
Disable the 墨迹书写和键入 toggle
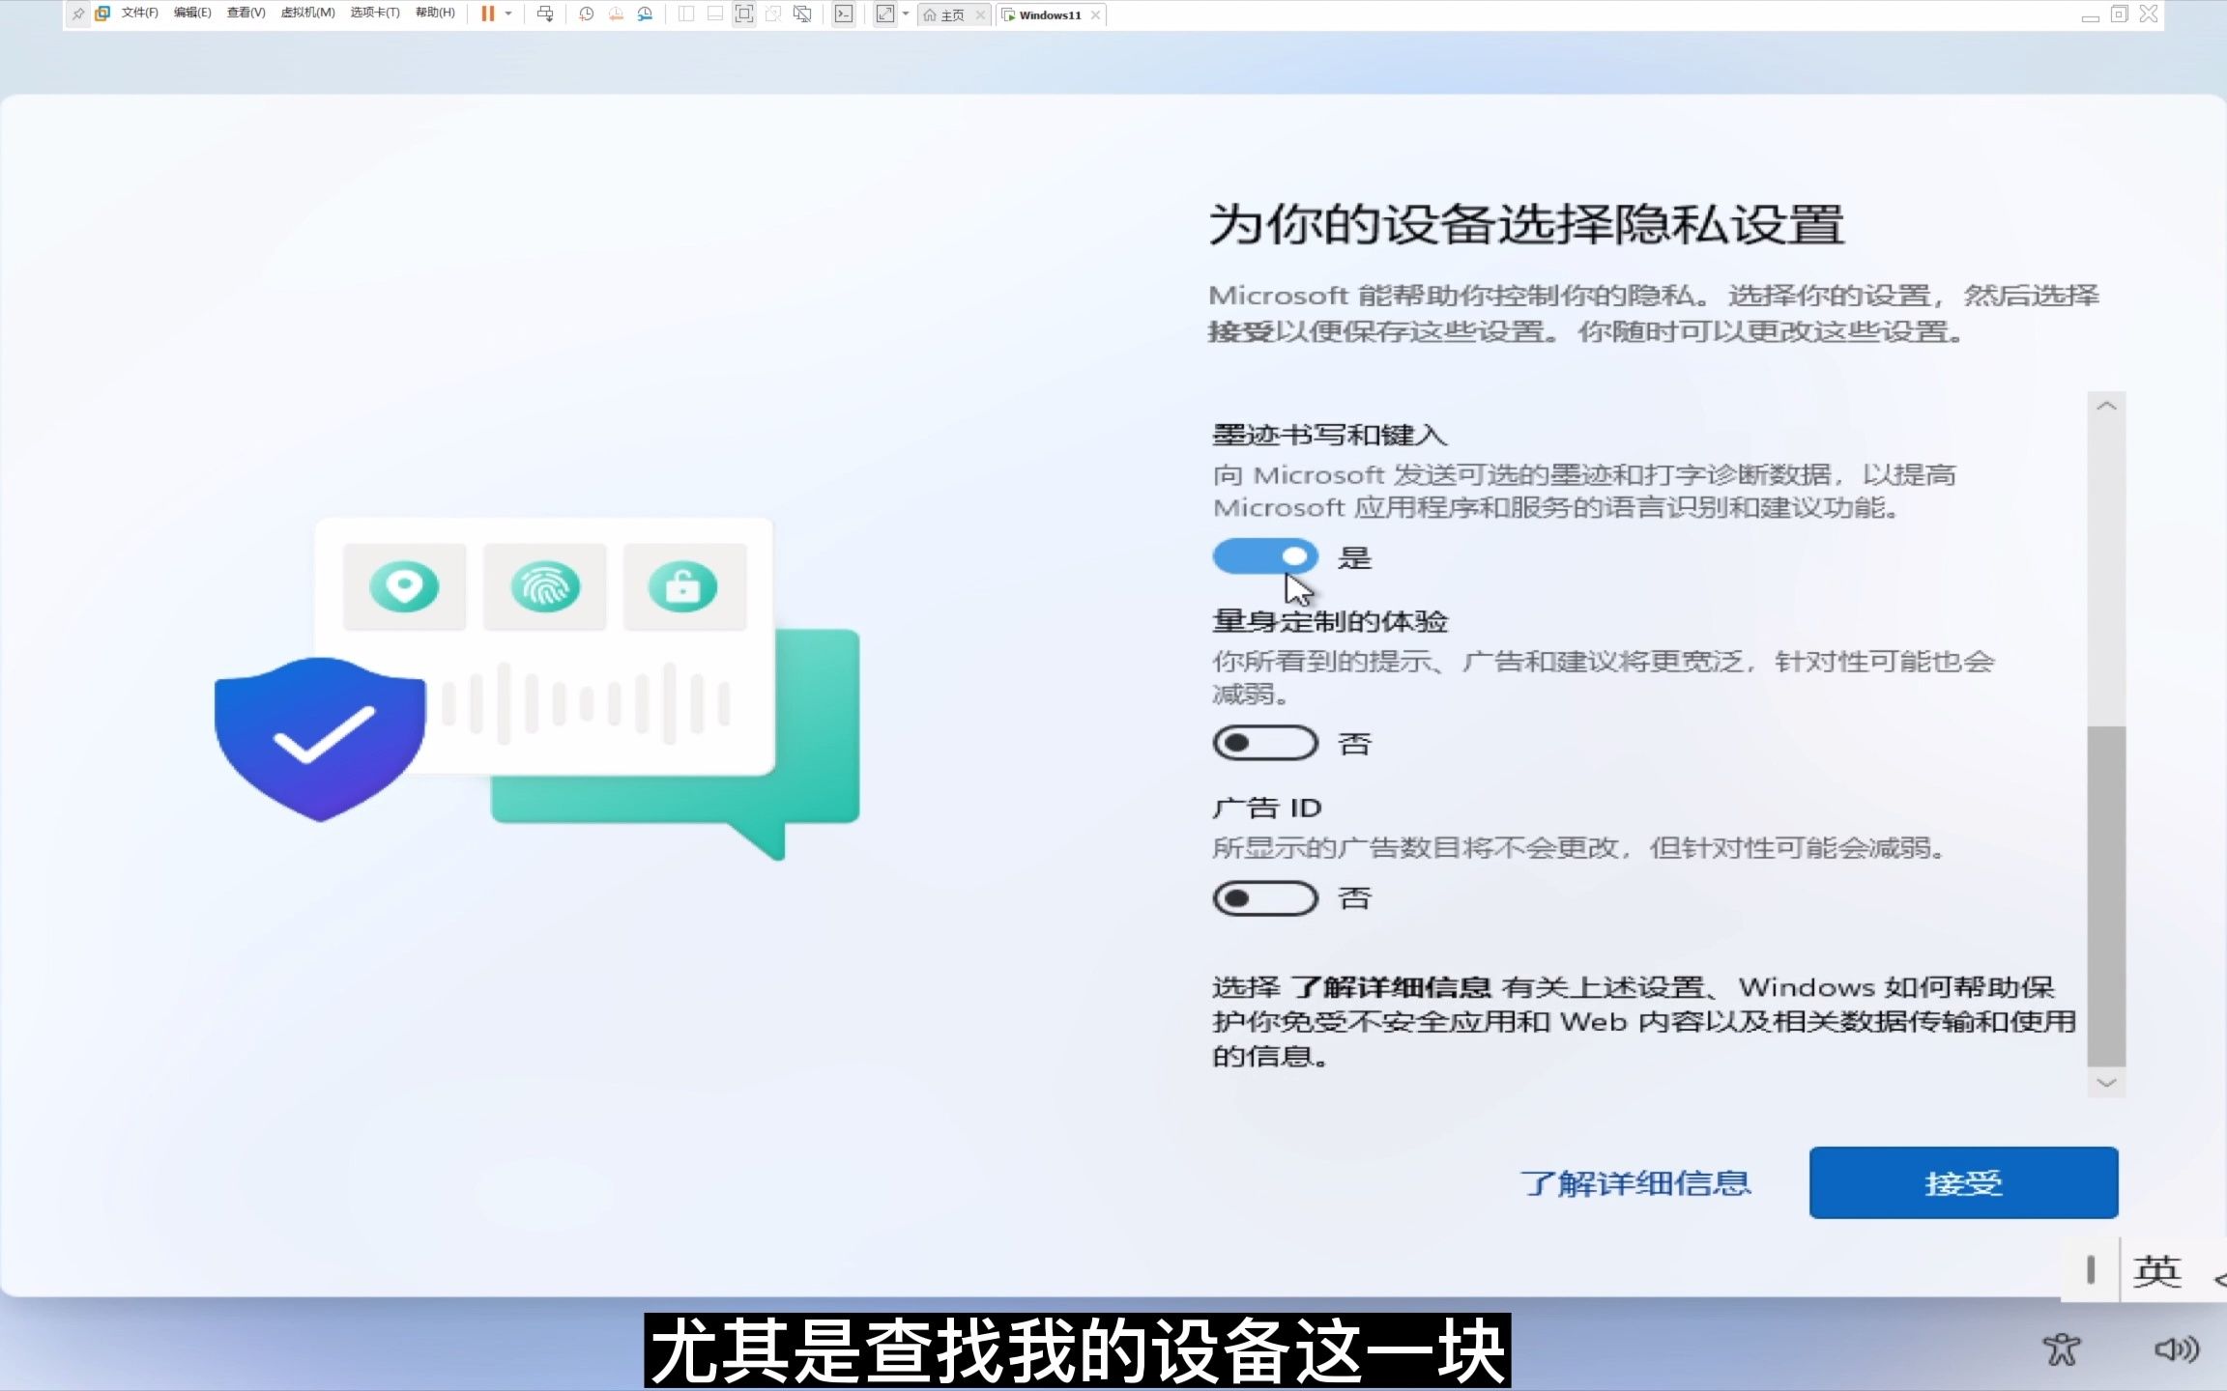pos(1263,556)
